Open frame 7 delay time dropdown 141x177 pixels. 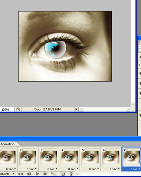135,169
